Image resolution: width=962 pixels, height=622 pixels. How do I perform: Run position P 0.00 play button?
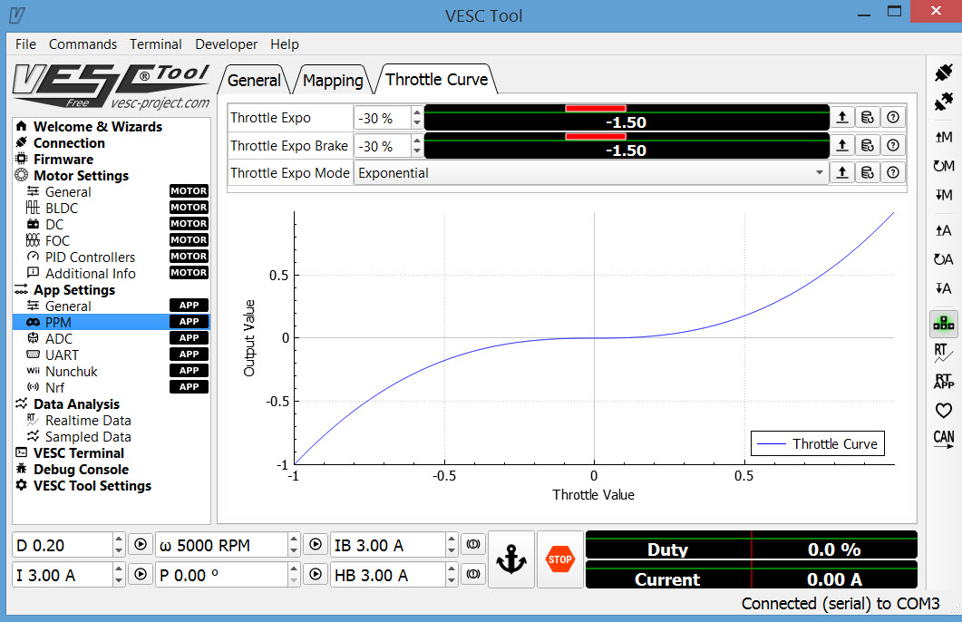316,574
